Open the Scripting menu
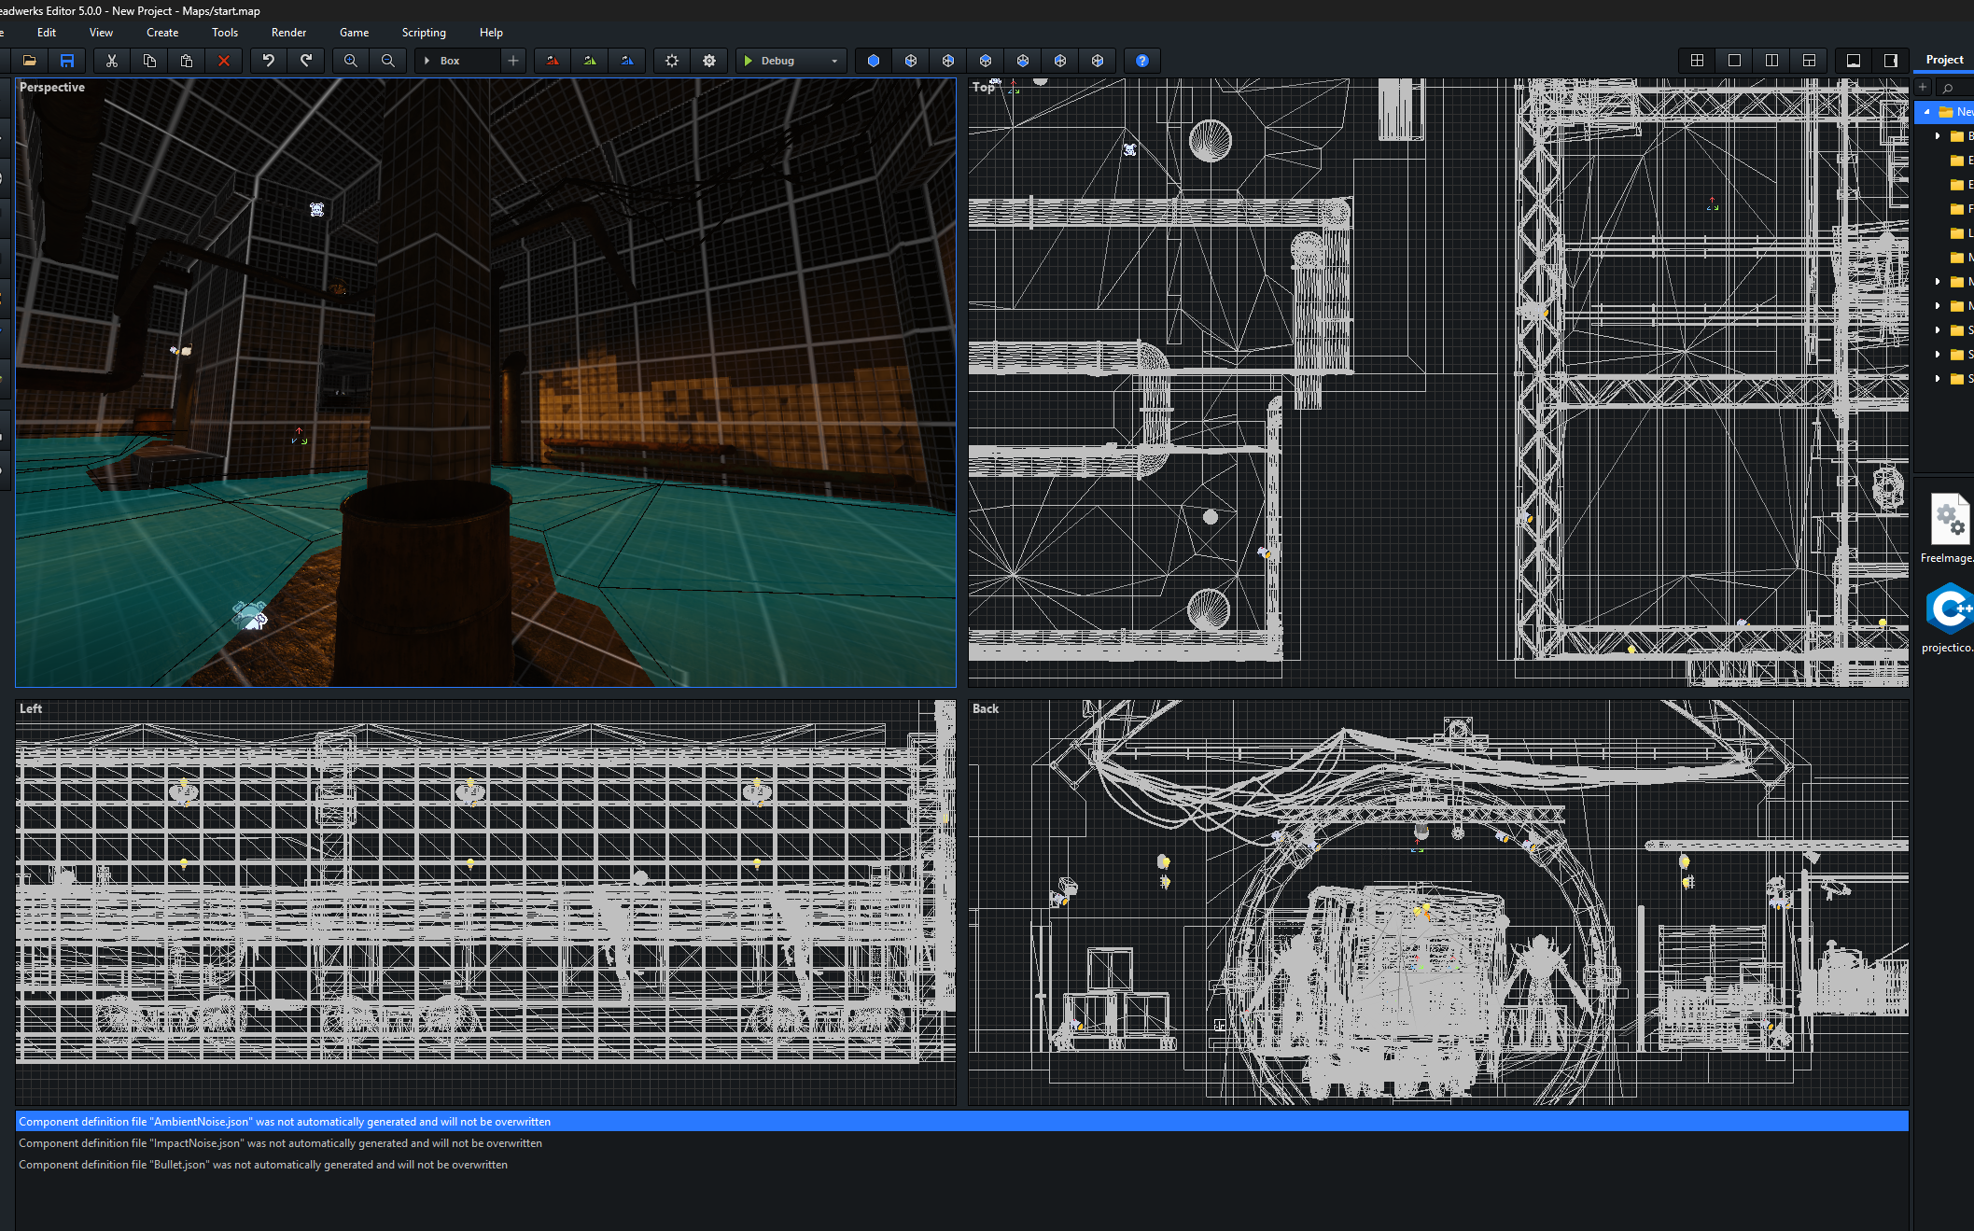Screen dimensions: 1974x1231 [x=424, y=33]
